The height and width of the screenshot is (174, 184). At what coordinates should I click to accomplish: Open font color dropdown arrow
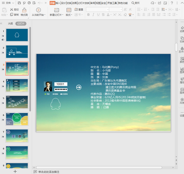(111, 15)
